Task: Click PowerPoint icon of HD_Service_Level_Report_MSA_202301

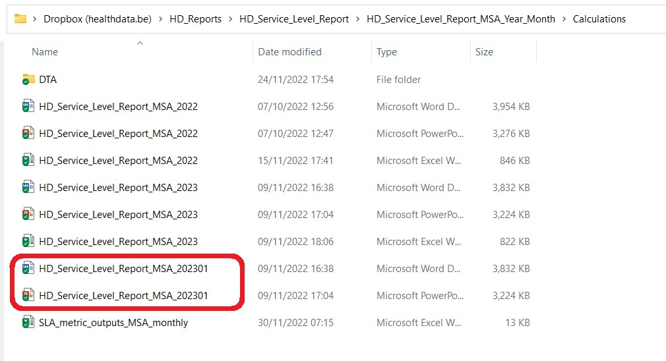Action: 28,295
